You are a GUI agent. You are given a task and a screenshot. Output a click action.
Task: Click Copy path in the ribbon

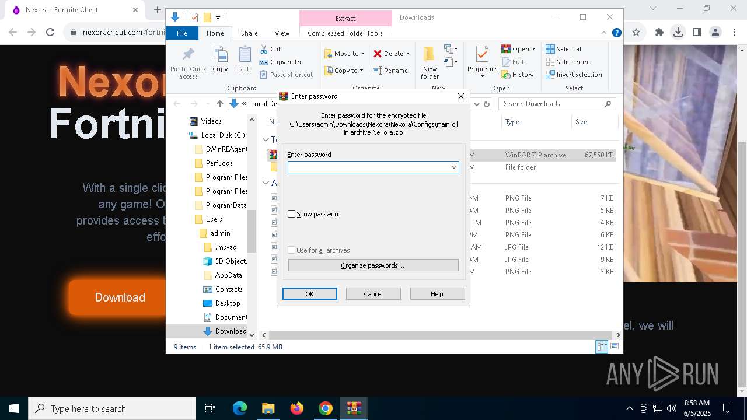click(x=280, y=62)
